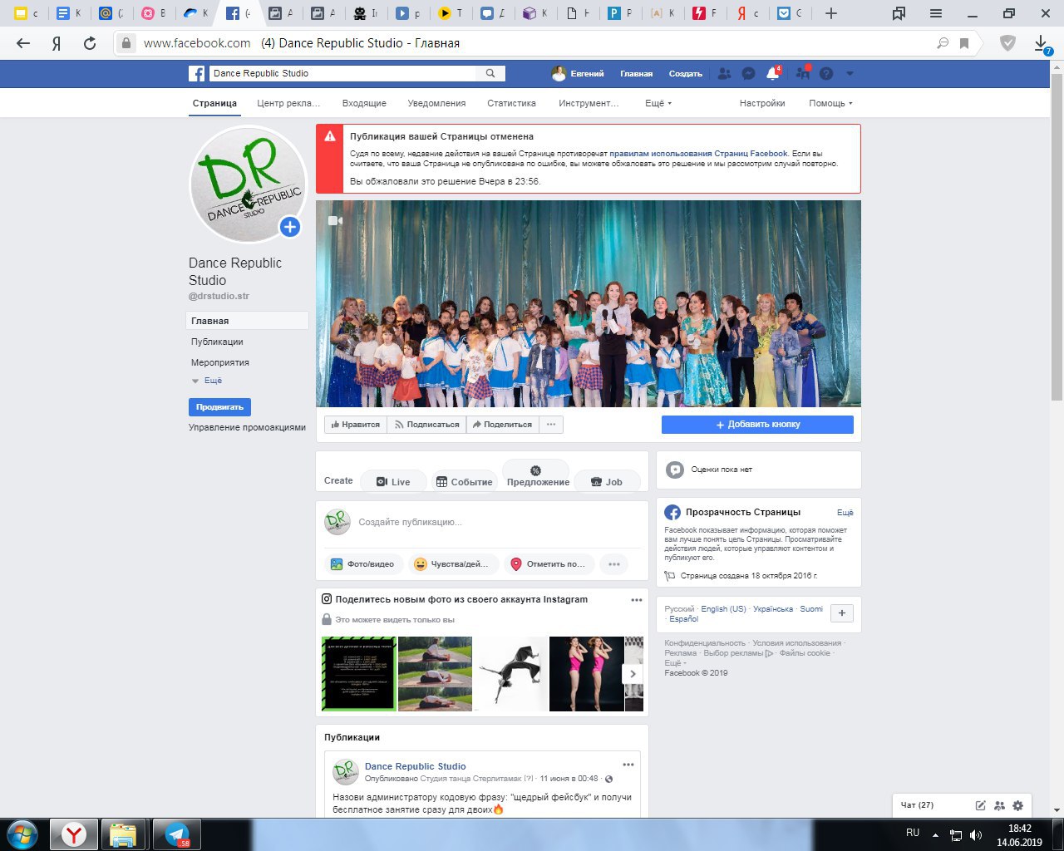
Task: Click bookmark icon in address bar
Action: (x=964, y=43)
